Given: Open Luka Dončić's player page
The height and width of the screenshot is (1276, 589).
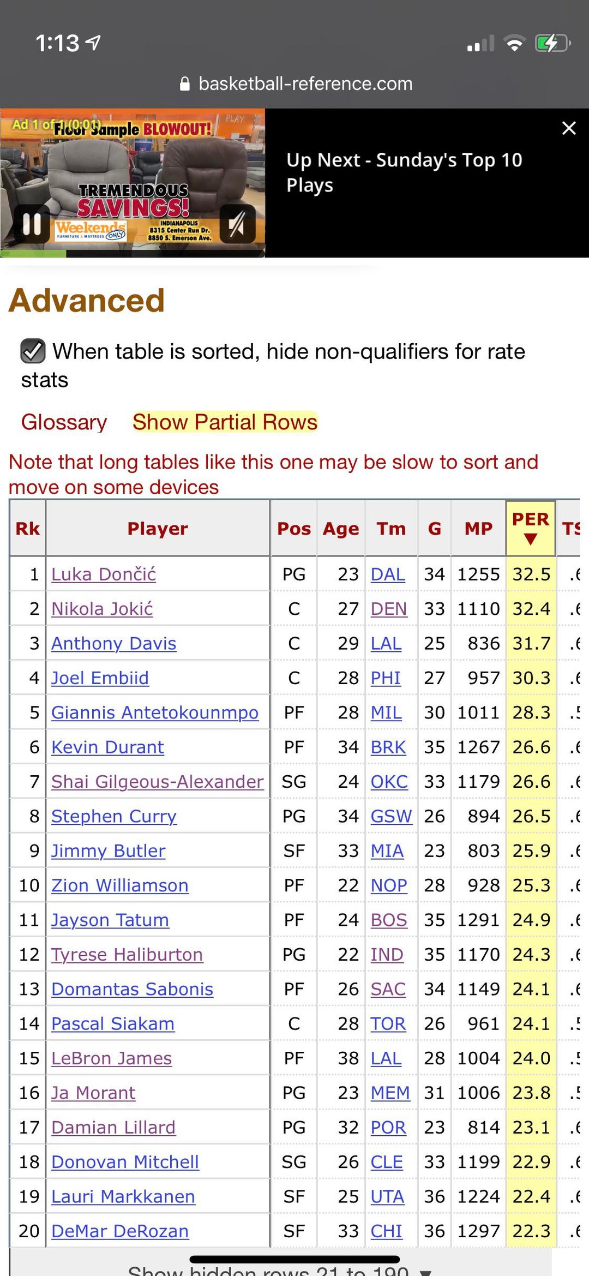Looking at the screenshot, I should coord(104,574).
